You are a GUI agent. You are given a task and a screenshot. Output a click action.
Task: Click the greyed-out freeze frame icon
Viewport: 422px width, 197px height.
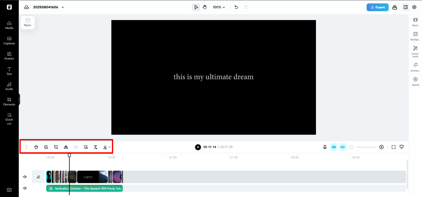point(76,147)
